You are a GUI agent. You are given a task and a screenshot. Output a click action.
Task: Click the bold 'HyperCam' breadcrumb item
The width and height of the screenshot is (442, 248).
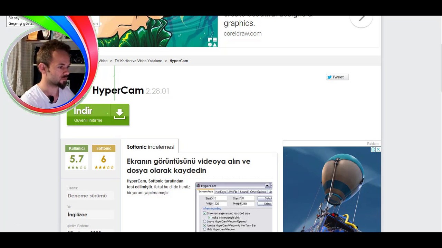click(x=179, y=61)
